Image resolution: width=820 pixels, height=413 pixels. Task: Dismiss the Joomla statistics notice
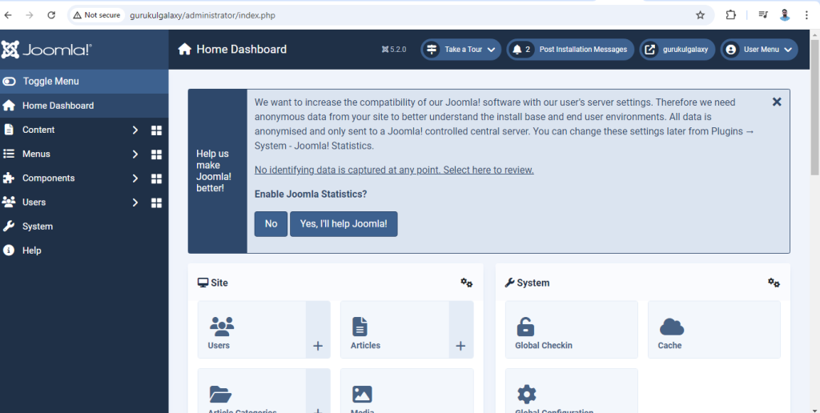tap(777, 102)
